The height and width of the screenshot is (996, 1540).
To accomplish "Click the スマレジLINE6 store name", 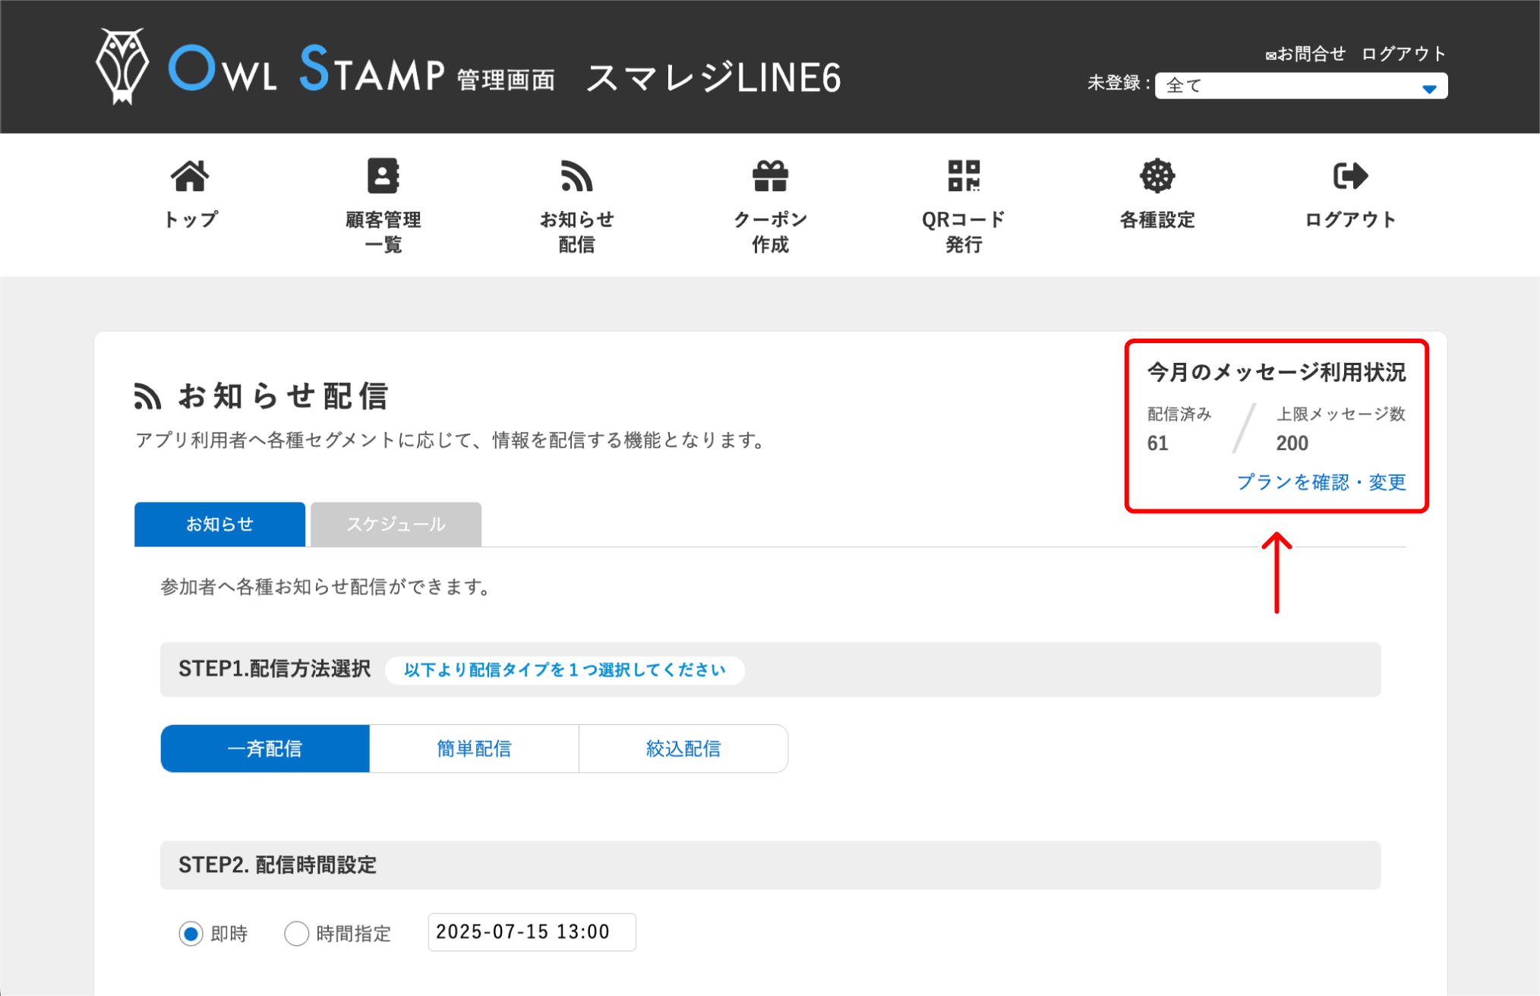I will pyautogui.click(x=714, y=78).
